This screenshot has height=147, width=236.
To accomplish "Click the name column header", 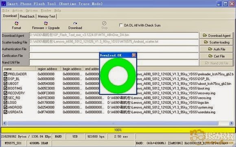I will (x=19, y=69).
